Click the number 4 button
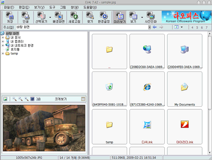The height and width of the screenshot is (160, 212). pos(192,27)
